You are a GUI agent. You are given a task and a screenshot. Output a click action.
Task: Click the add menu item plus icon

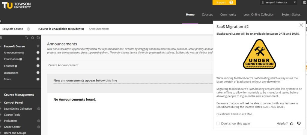point(1,38)
